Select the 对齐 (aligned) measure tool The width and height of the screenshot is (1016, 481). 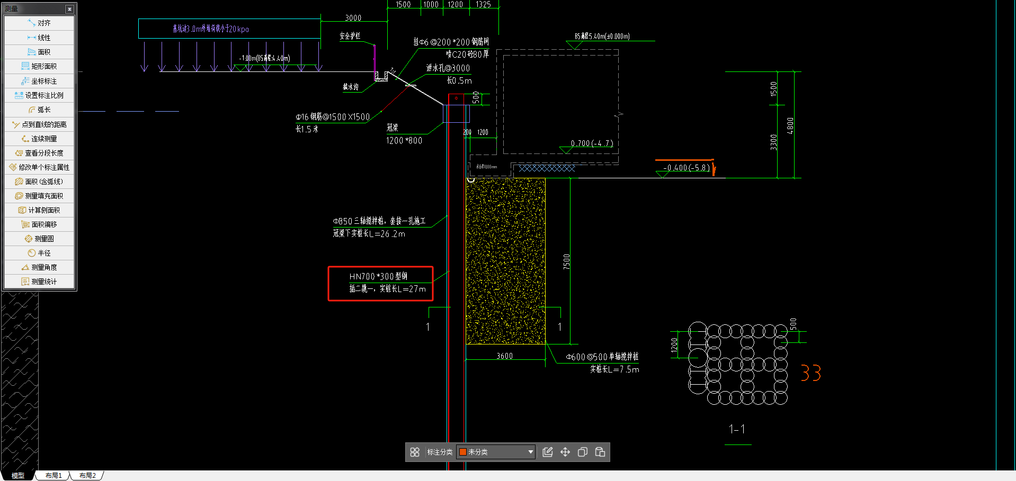coord(39,23)
